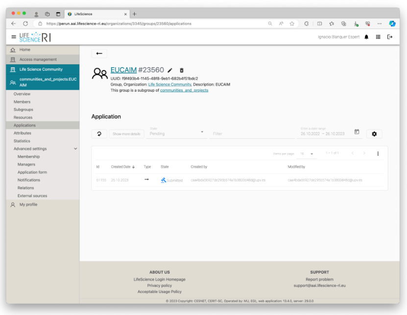The height and width of the screenshot is (315, 407).
Task: Open the apps grid icon in header
Action: coord(378,37)
